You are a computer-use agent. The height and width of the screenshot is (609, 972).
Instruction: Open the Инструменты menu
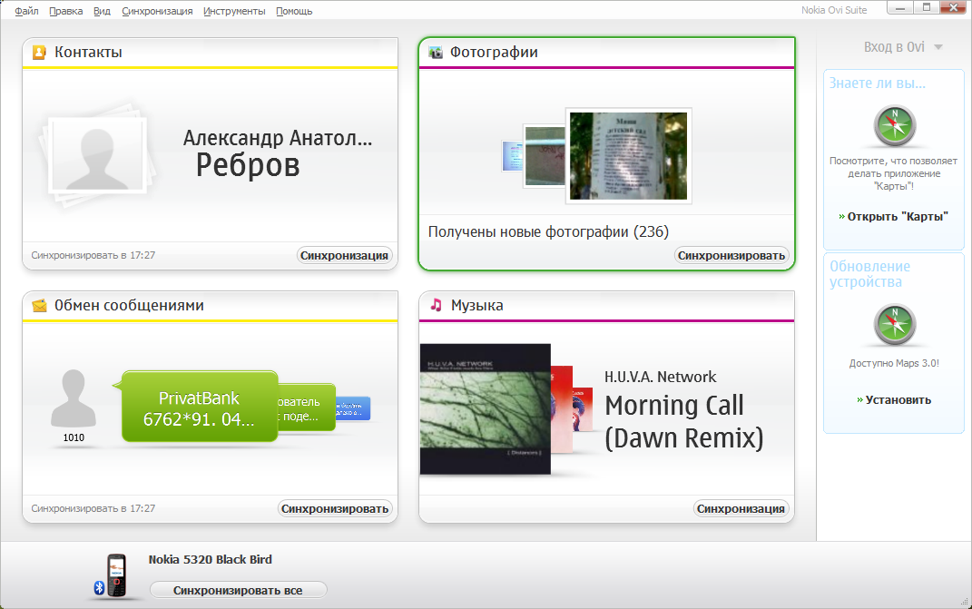click(234, 11)
